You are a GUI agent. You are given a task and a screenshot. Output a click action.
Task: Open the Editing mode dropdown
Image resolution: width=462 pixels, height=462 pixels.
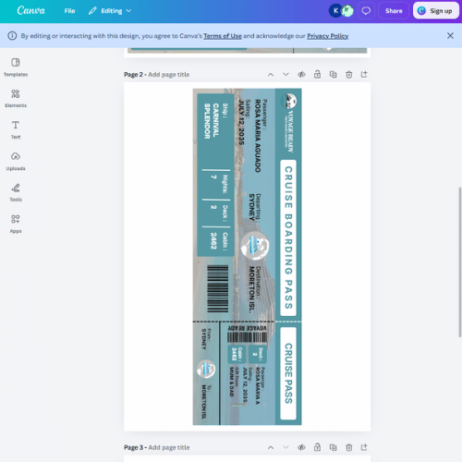(x=110, y=11)
